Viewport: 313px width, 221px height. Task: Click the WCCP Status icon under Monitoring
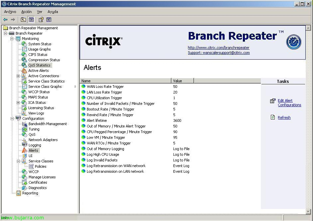(x=24, y=92)
